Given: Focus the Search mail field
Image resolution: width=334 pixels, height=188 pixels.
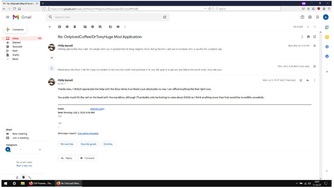Looking at the screenshot, I should pyautogui.click(x=108, y=17).
